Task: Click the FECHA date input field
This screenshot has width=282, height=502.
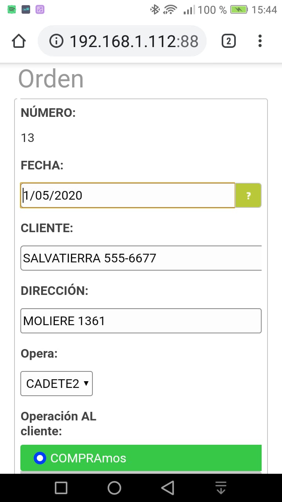Action: coord(128,195)
